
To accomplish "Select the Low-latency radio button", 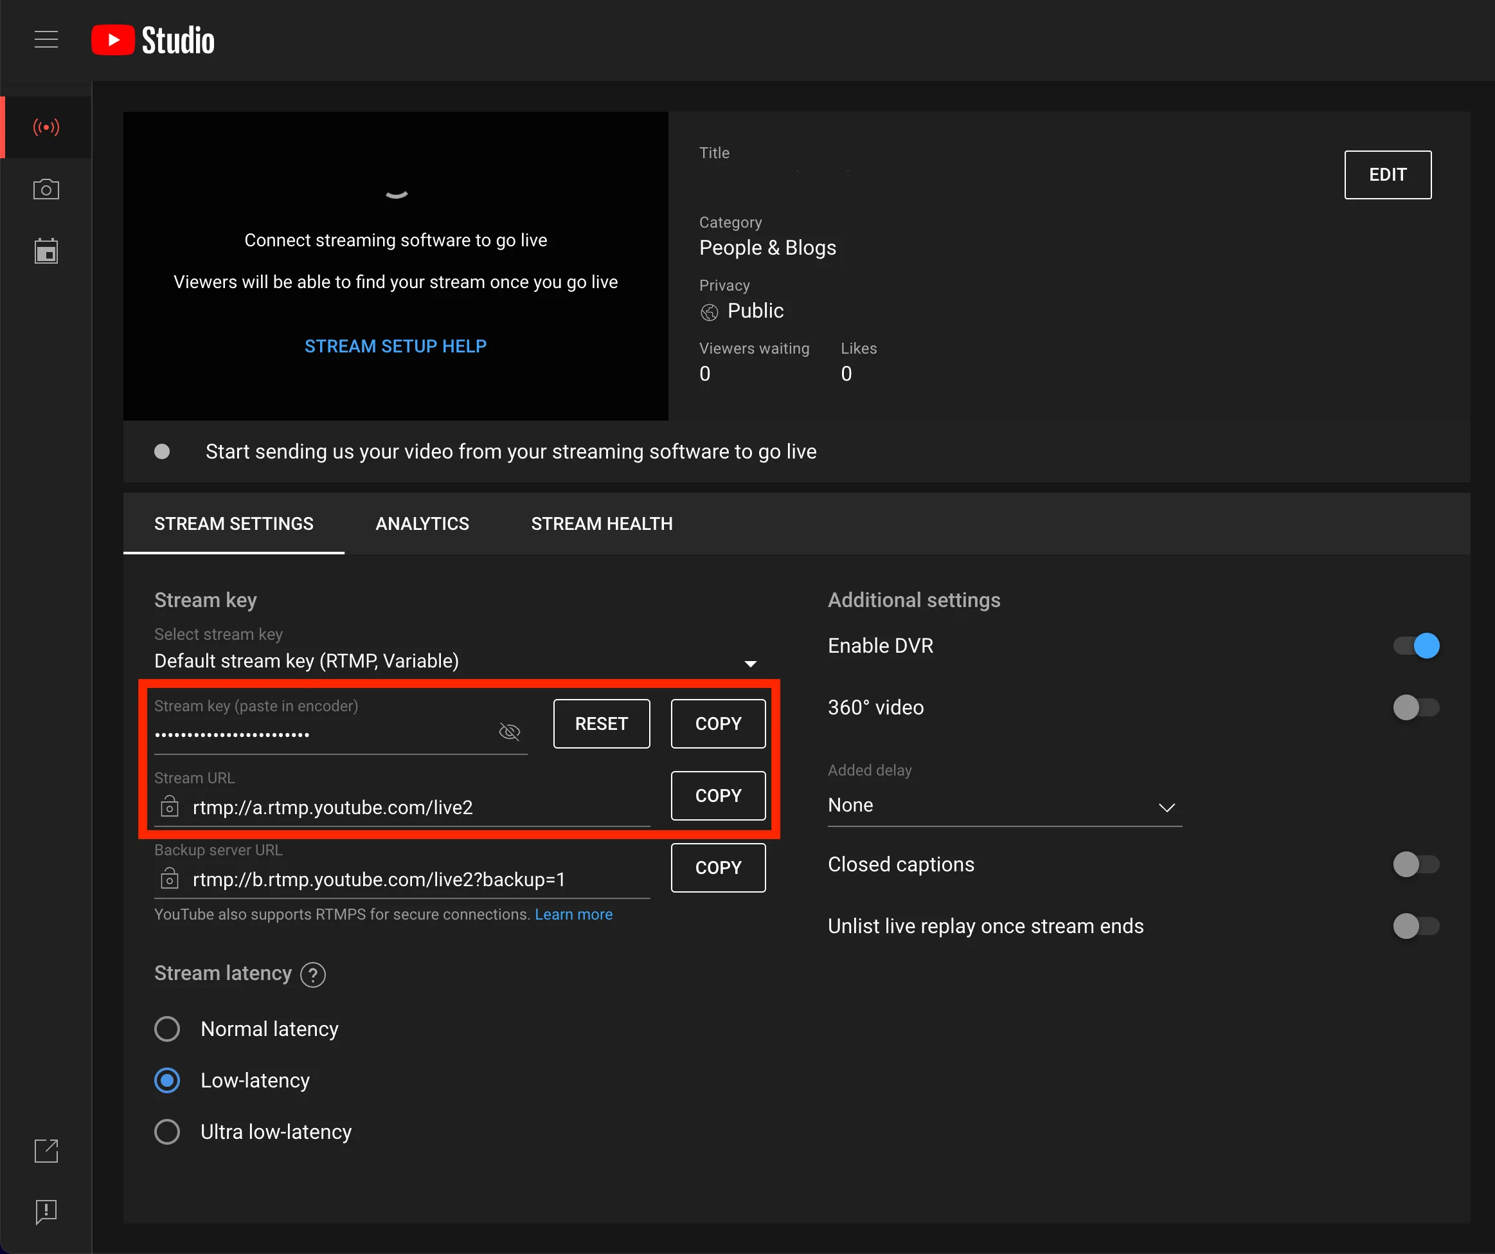I will point(167,1080).
